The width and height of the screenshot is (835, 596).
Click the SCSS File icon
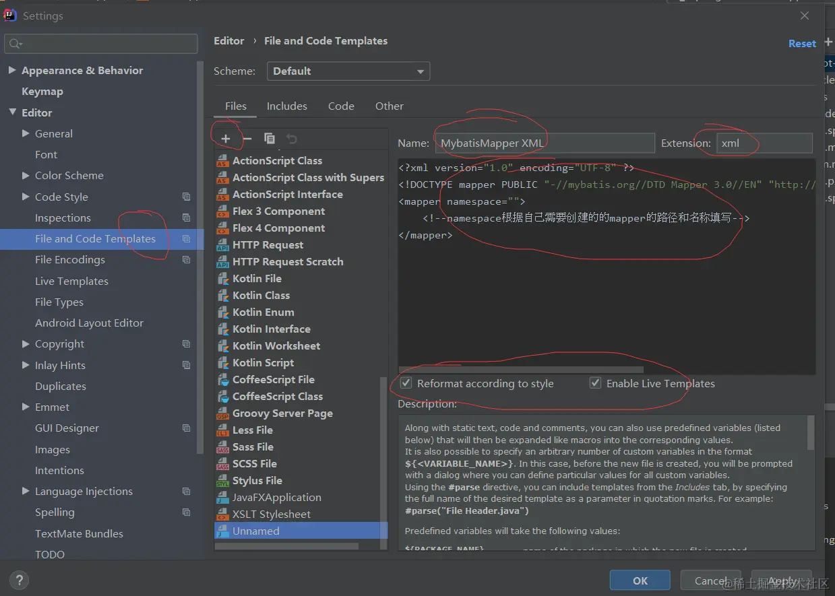click(222, 464)
